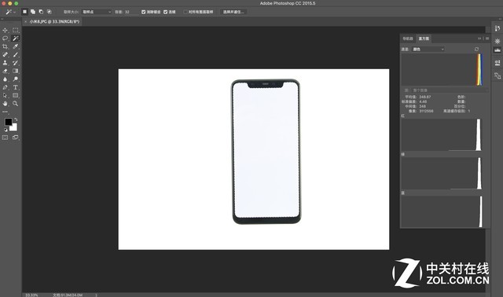The image size is (503, 297).
Task: Click the Tolerance input field
Action: [x=131, y=12]
